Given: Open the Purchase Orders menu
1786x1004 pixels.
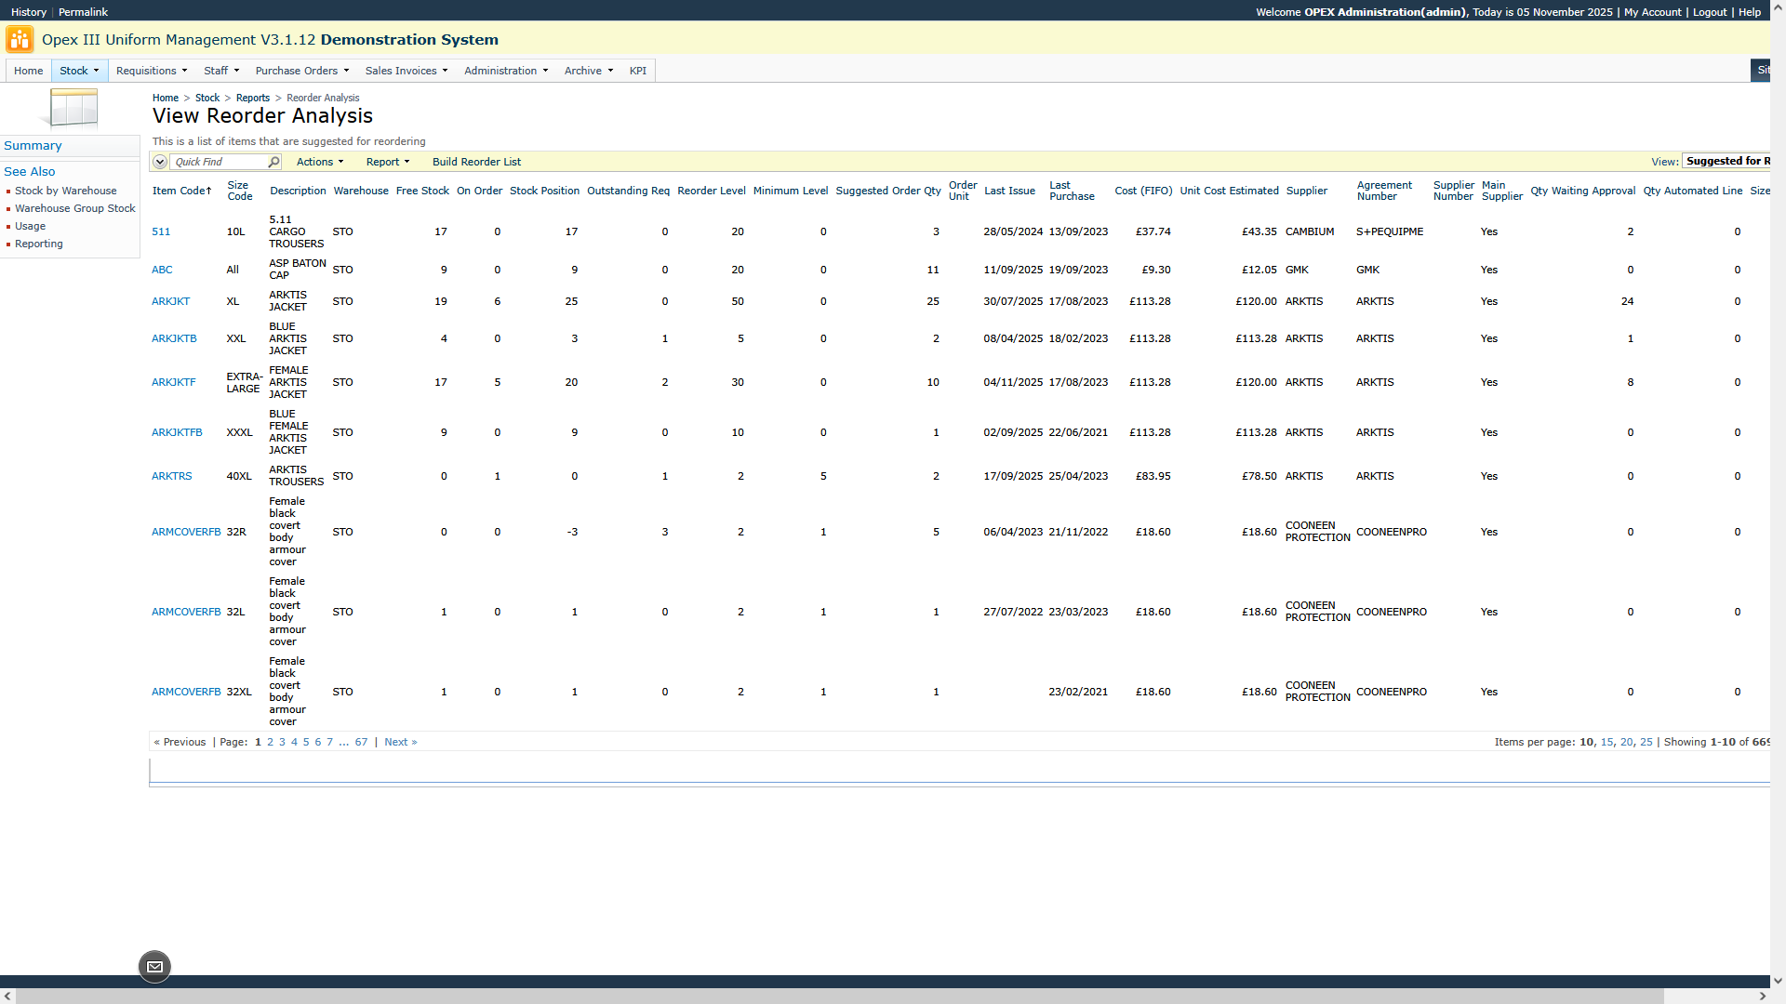Looking at the screenshot, I should pos(301,71).
